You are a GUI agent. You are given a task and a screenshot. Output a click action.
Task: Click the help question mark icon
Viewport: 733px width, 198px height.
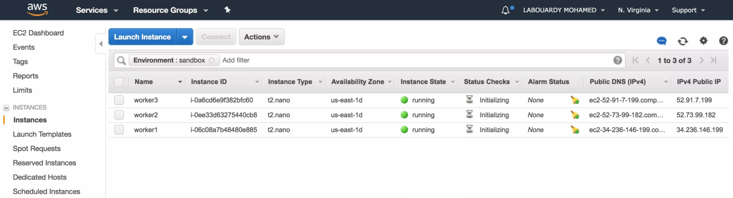(x=723, y=41)
